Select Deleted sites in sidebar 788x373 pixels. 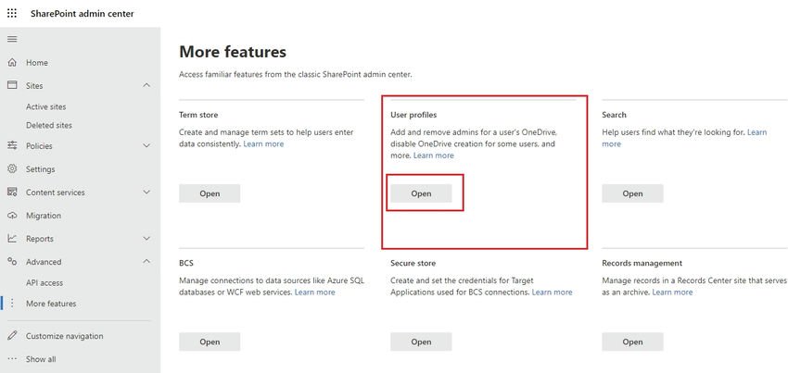coord(49,125)
